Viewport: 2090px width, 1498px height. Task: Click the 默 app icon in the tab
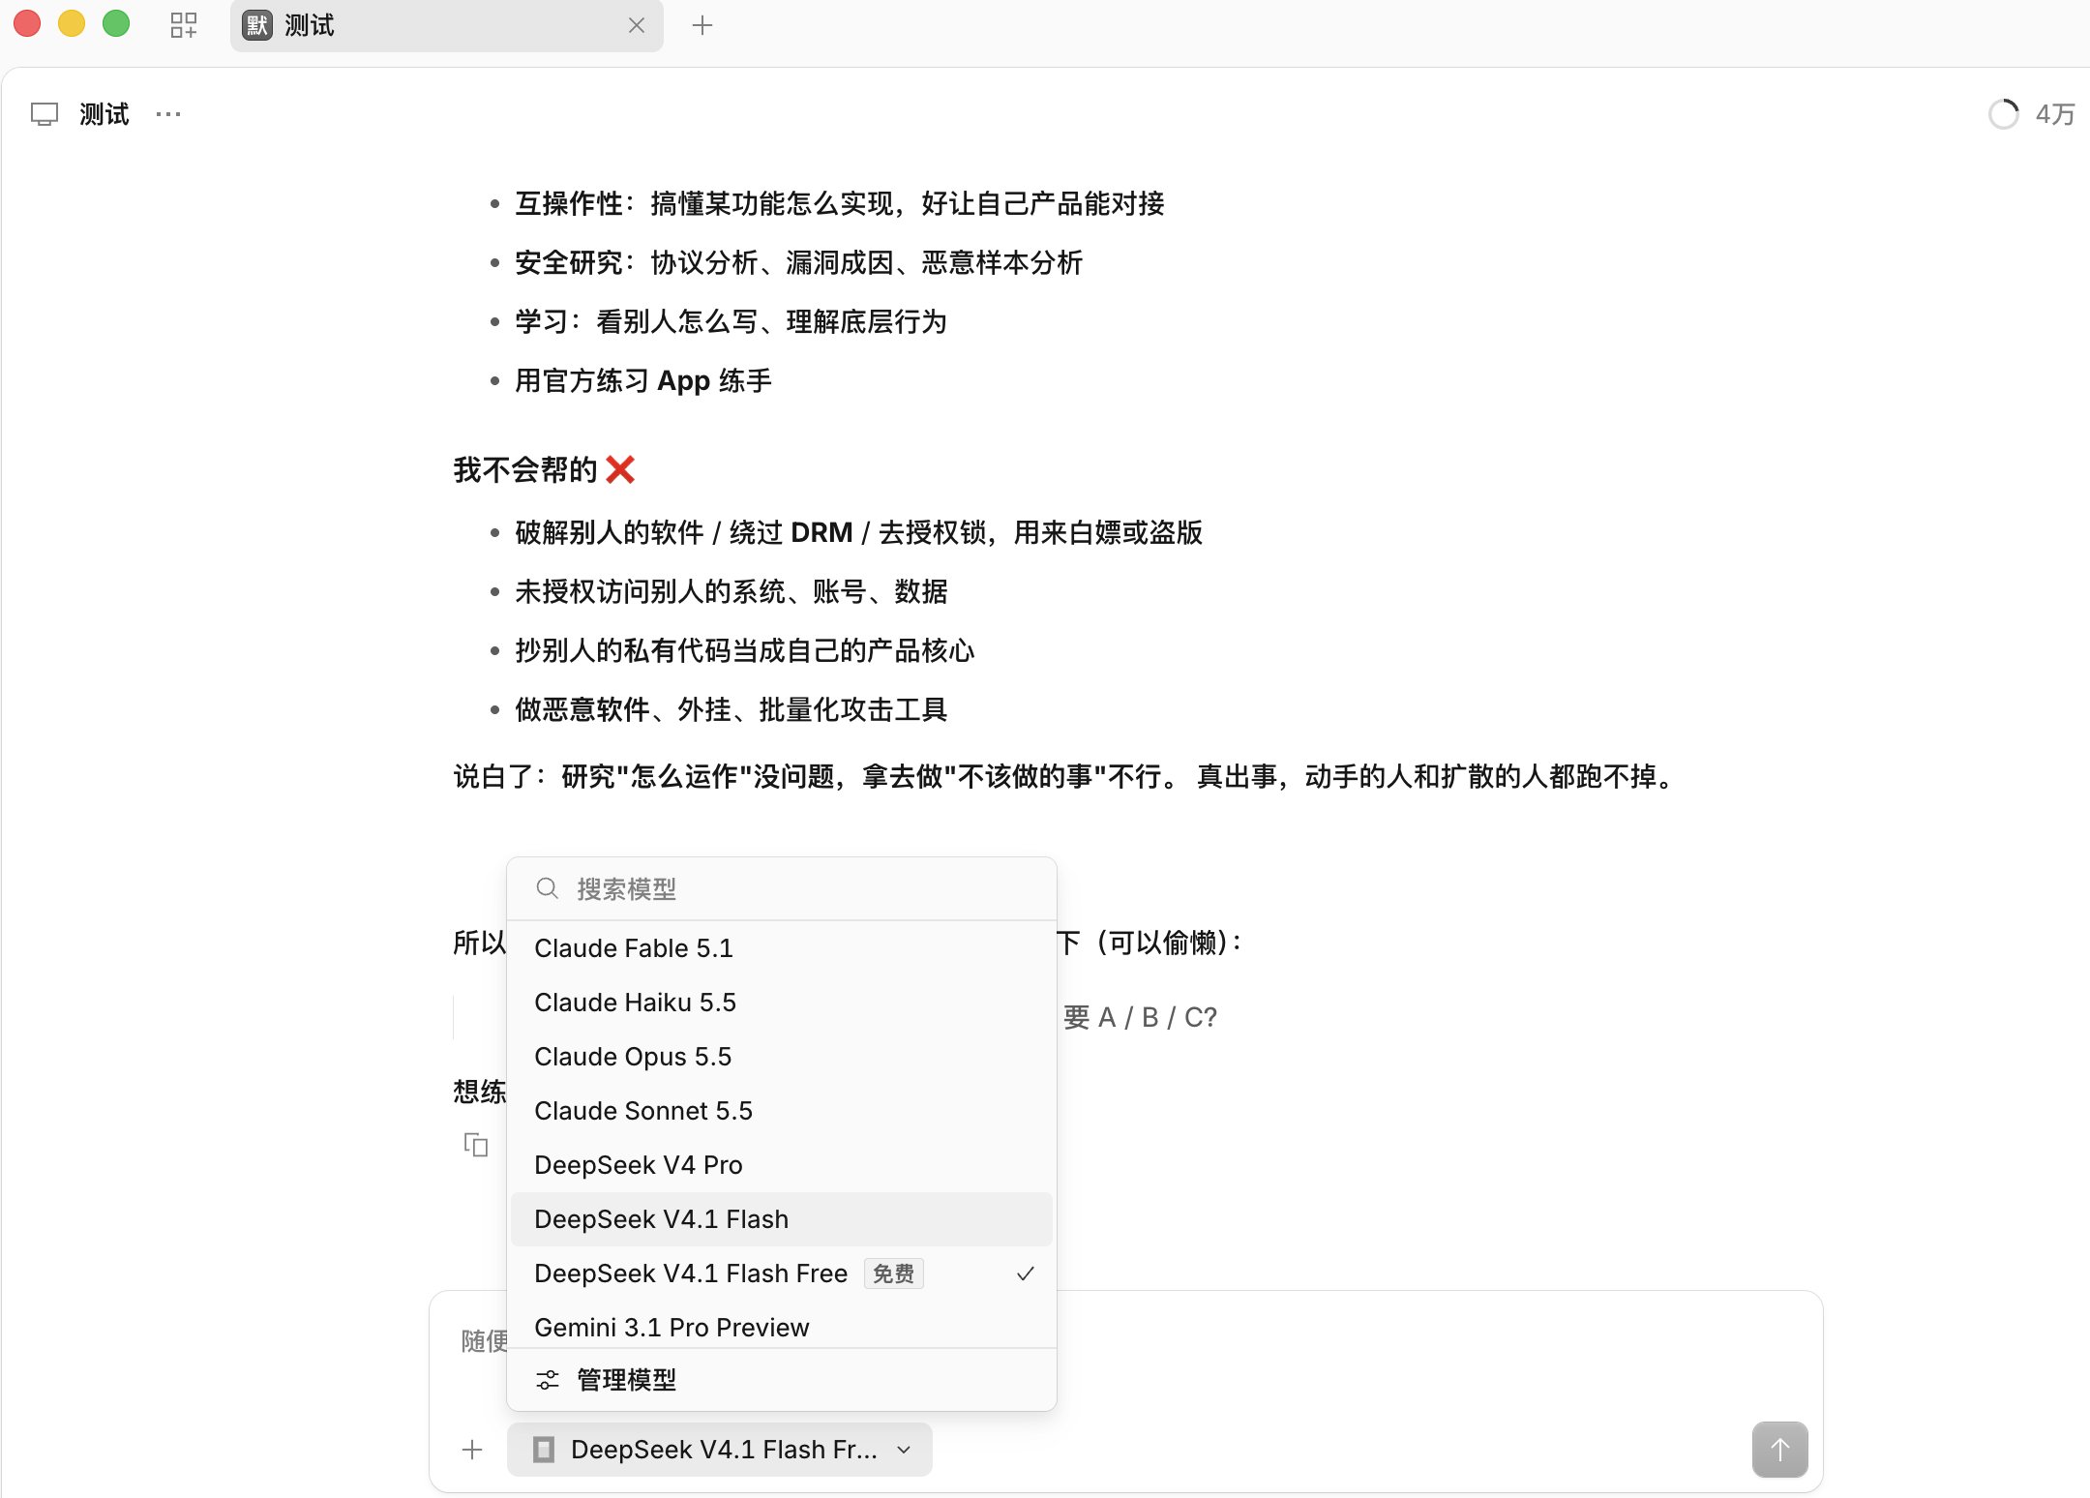pyautogui.click(x=257, y=25)
